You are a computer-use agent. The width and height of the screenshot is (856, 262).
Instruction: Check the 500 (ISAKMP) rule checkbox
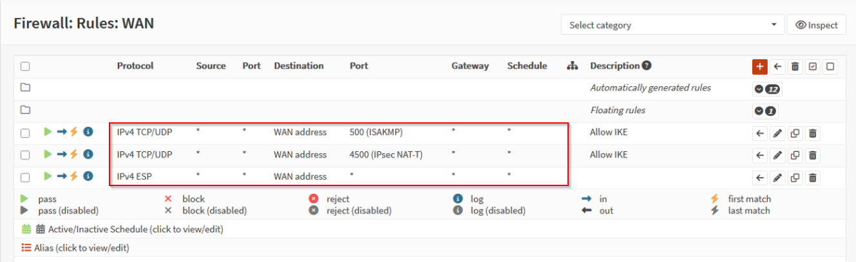tap(25, 133)
